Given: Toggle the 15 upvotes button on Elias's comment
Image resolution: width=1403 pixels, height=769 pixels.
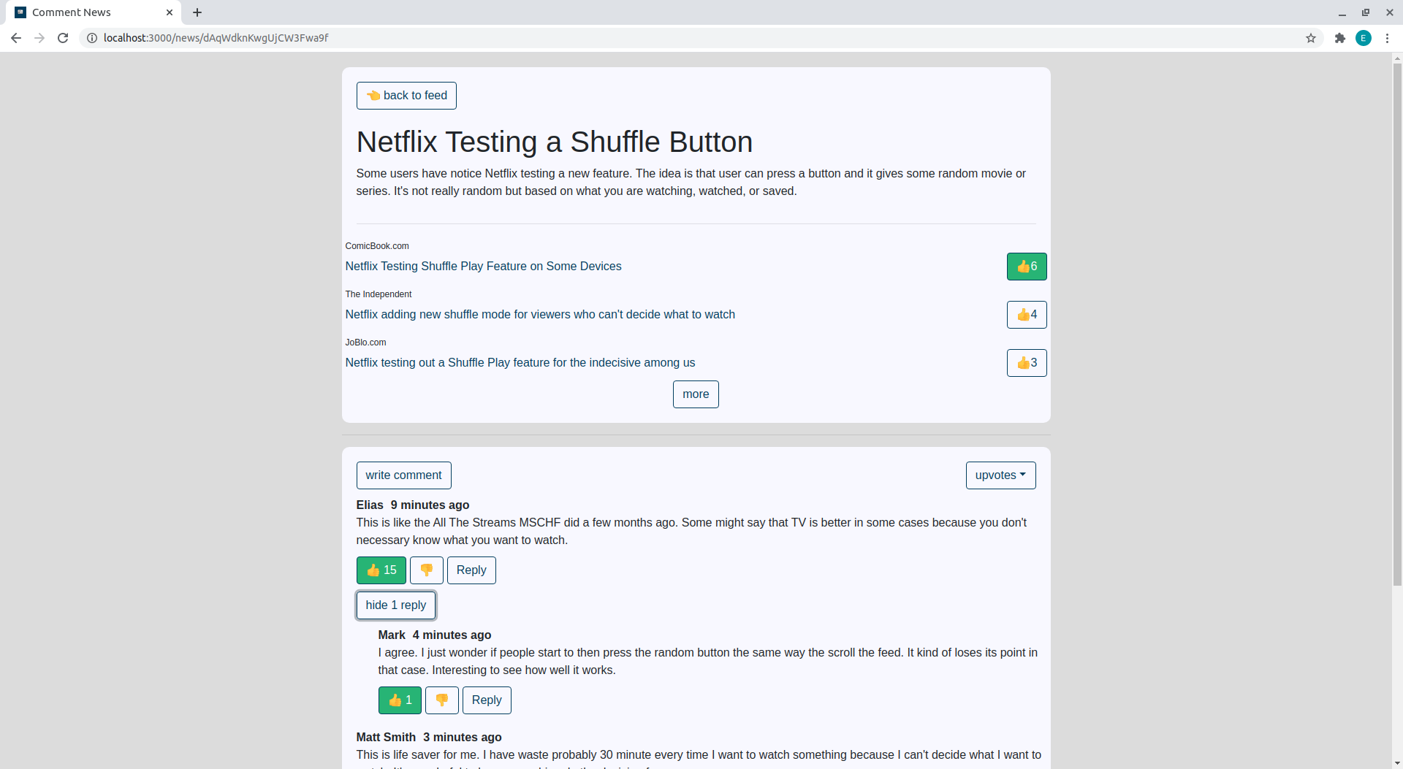Looking at the screenshot, I should [381, 570].
